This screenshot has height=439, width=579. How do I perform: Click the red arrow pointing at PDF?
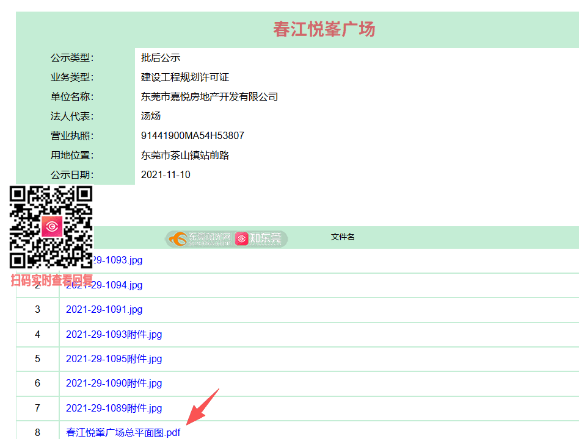pyautogui.click(x=202, y=407)
